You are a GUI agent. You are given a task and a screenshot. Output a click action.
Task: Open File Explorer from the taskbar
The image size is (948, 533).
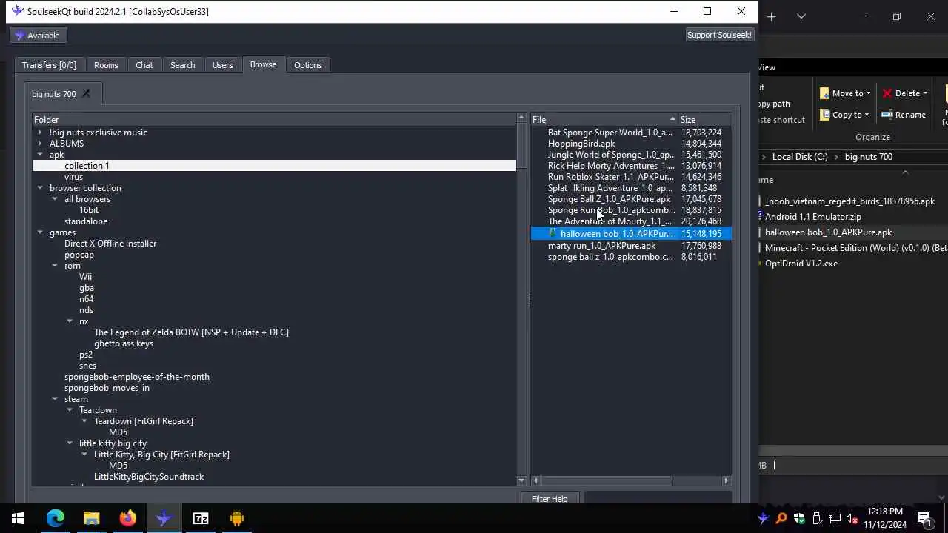coord(91,518)
